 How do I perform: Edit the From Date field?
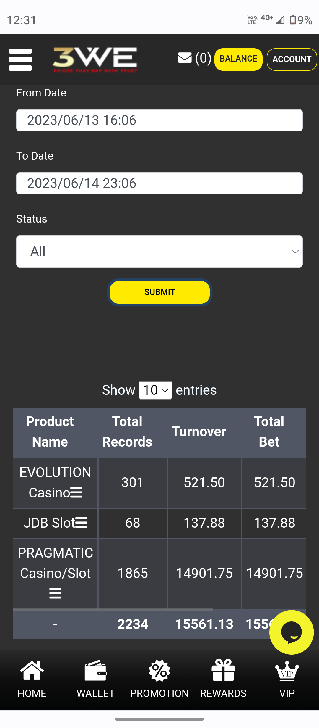[x=159, y=120]
